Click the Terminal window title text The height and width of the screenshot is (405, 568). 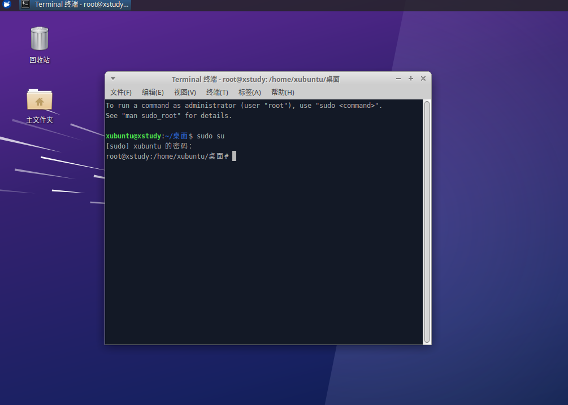tap(255, 79)
